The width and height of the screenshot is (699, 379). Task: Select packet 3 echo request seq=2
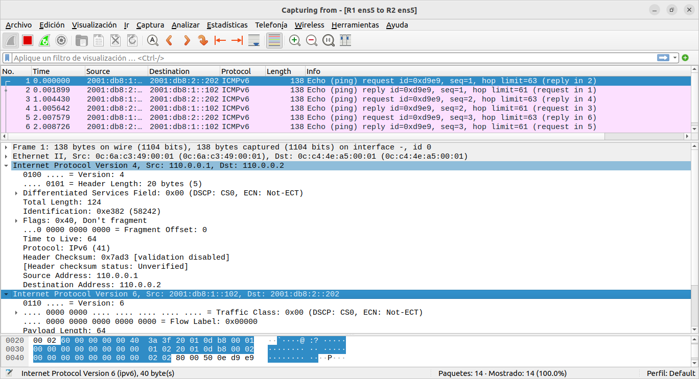click(345, 99)
